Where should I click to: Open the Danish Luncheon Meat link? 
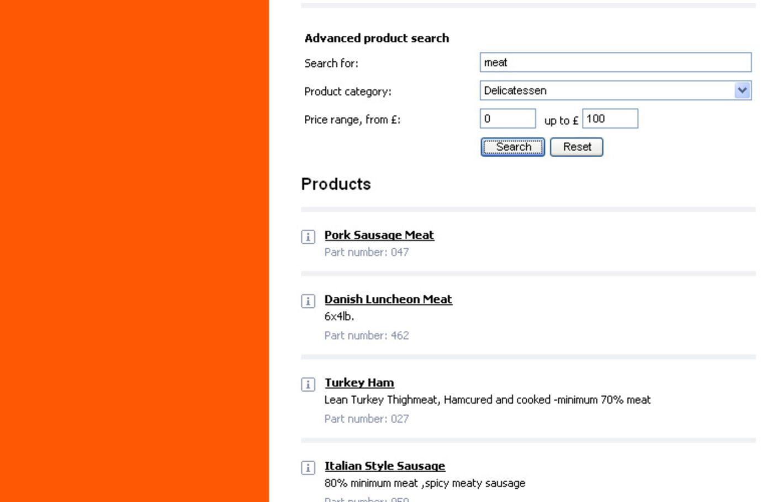point(388,299)
